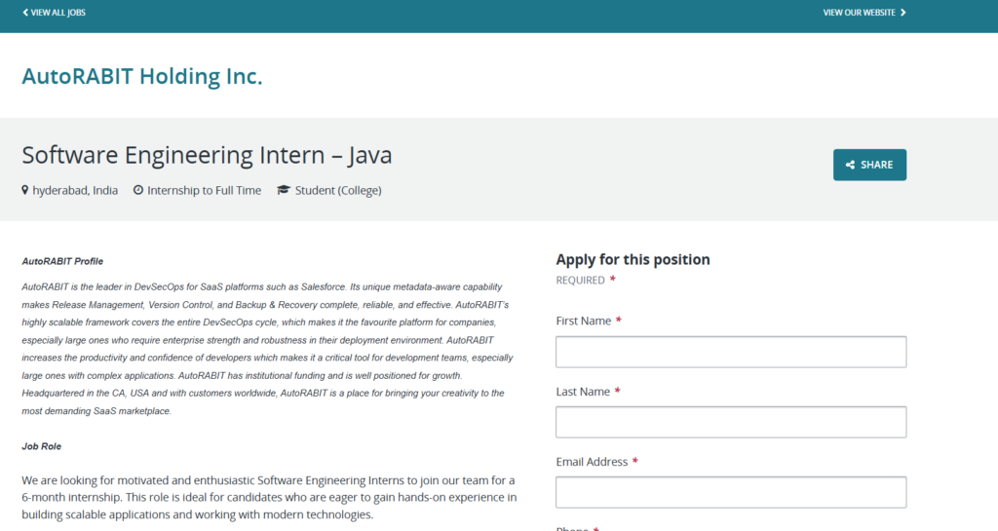Click the Apply for this position heading
The image size is (998, 531).
point(633,259)
